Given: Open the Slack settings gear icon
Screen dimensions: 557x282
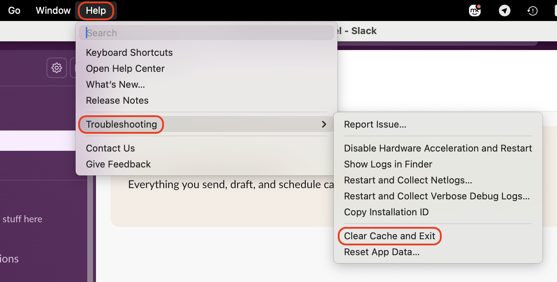Looking at the screenshot, I should tap(57, 68).
